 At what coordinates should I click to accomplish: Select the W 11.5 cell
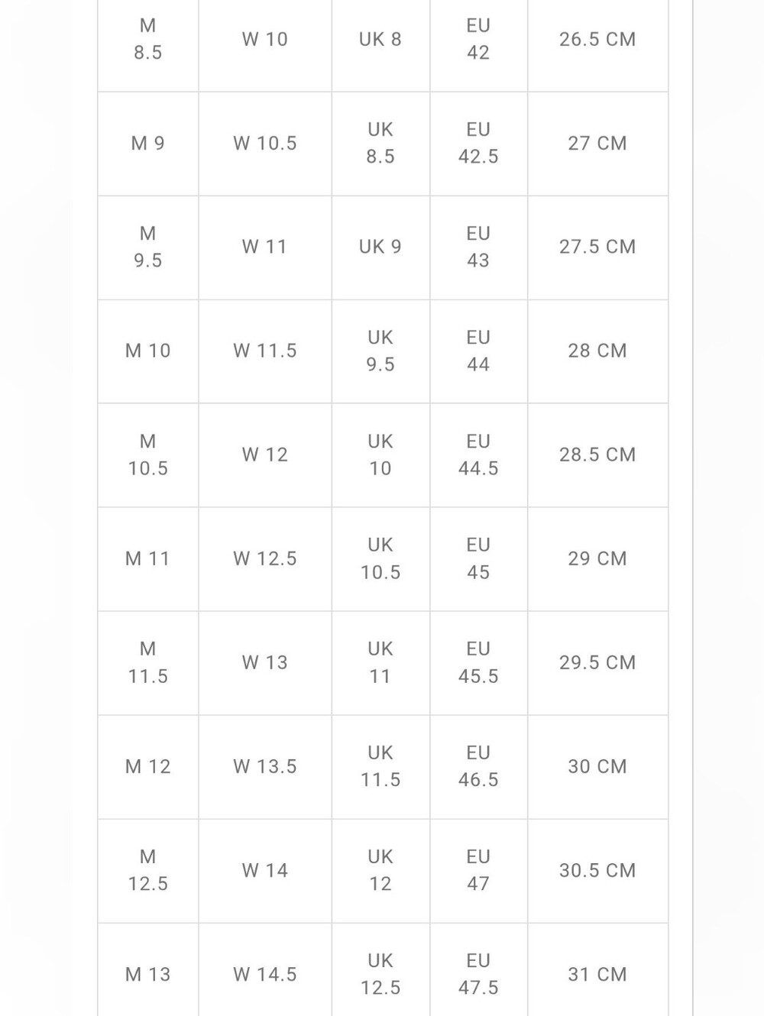tap(265, 351)
